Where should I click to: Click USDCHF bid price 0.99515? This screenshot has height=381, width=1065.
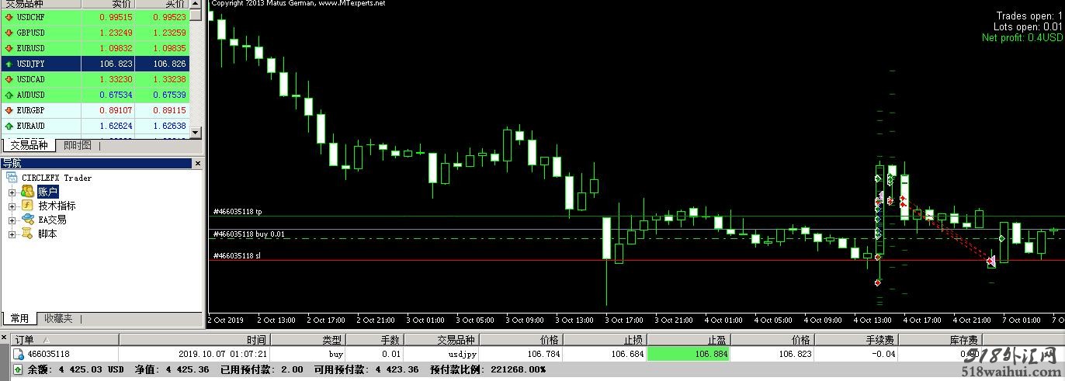(116, 17)
